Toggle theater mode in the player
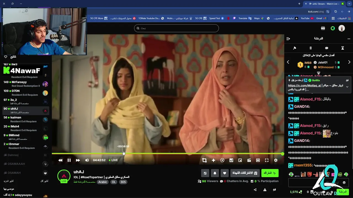Image resolution: width=353 pixels, height=198 pixels. (258, 160)
